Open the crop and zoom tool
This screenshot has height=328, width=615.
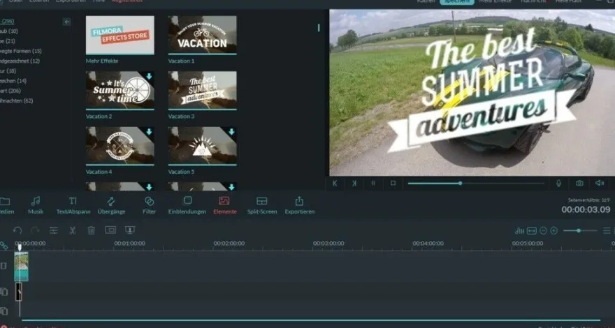(110, 230)
